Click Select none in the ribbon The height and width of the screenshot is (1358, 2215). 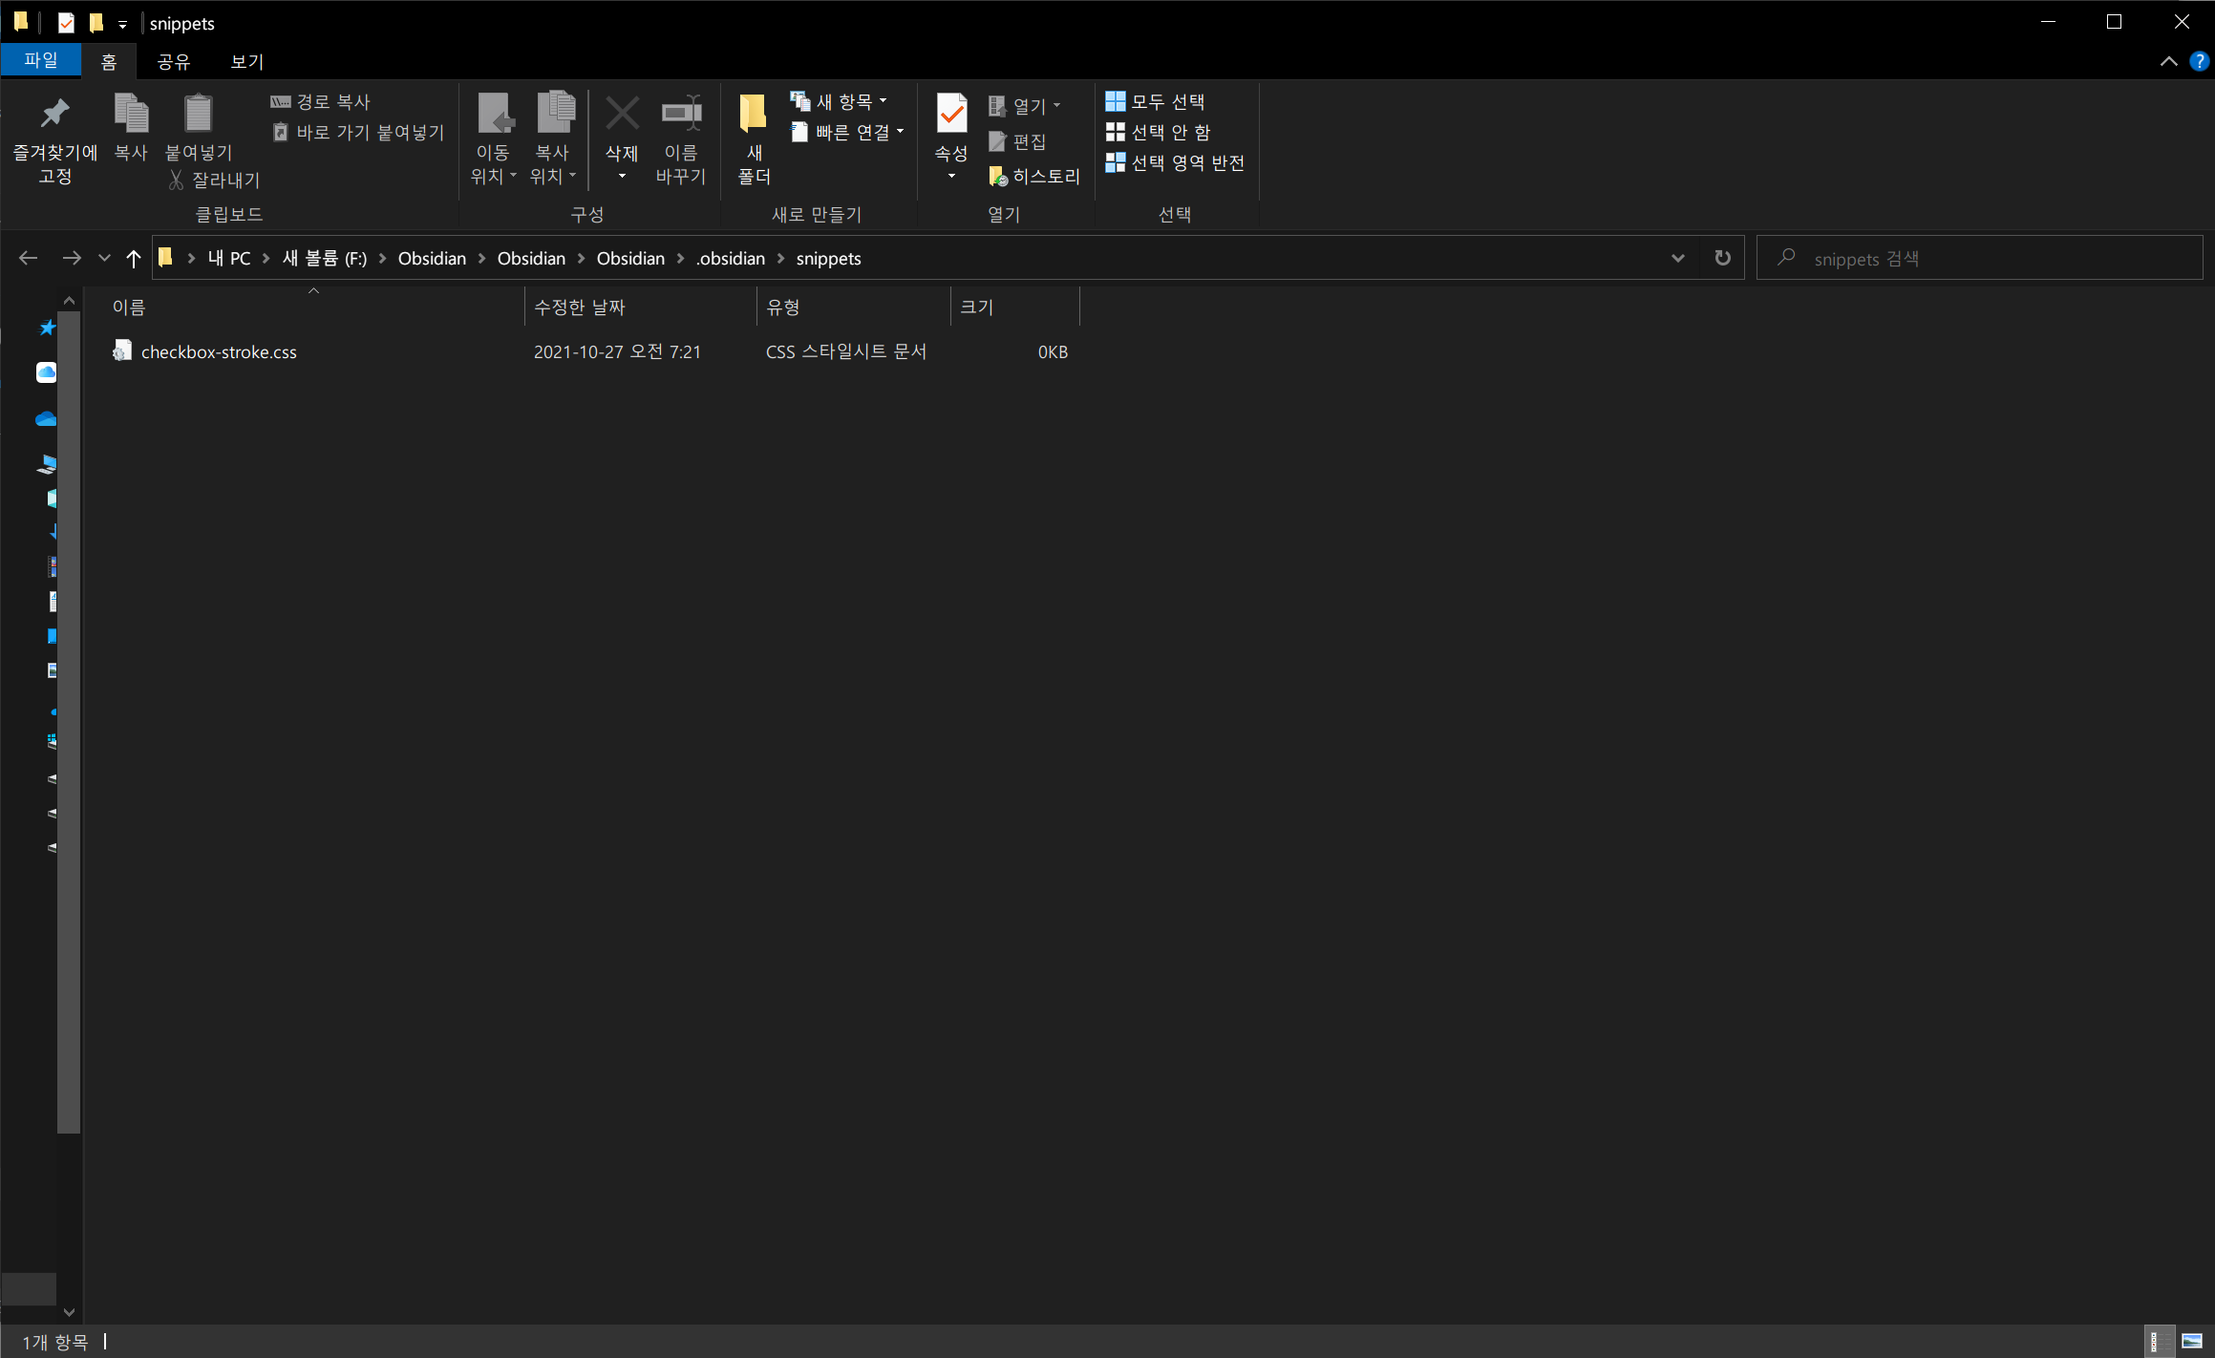click(1159, 132)
